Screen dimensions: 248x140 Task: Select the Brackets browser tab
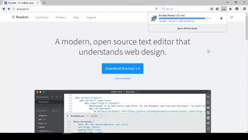(21, 3)
